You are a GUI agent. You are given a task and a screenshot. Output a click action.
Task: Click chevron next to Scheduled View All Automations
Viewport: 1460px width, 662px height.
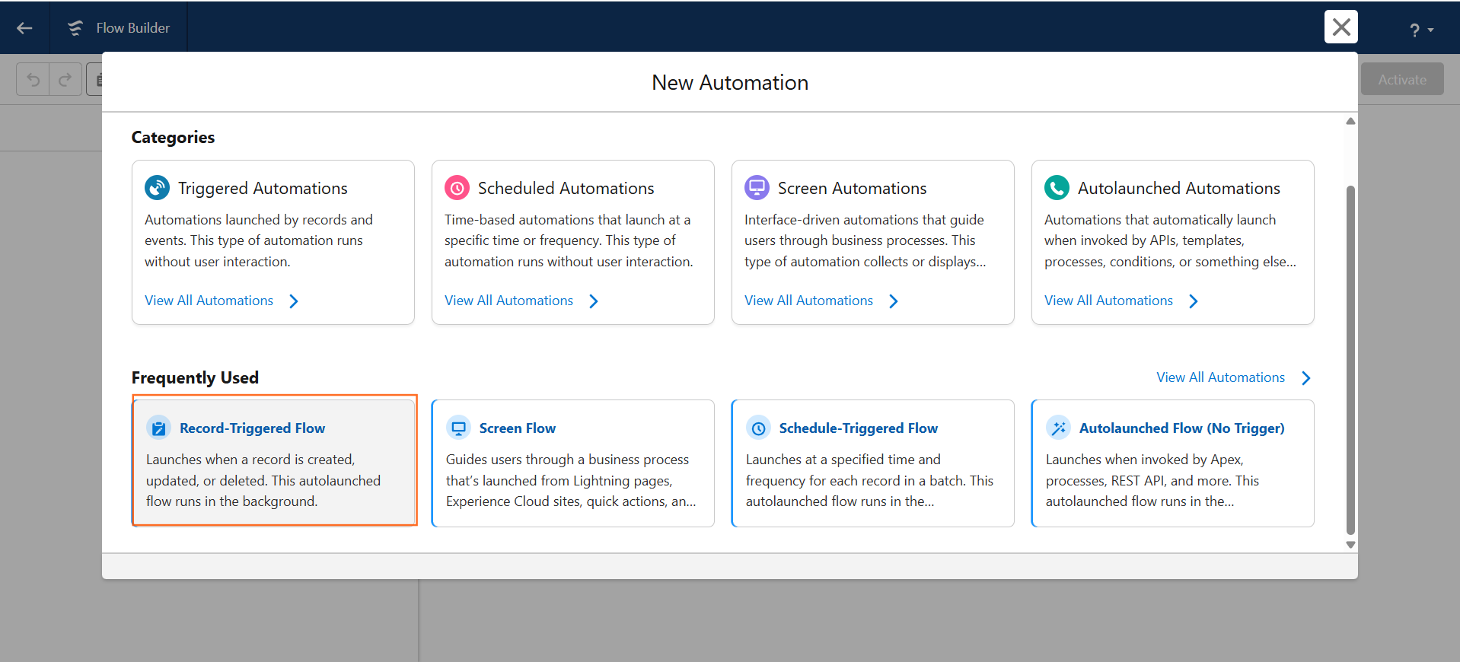(594, 301)
